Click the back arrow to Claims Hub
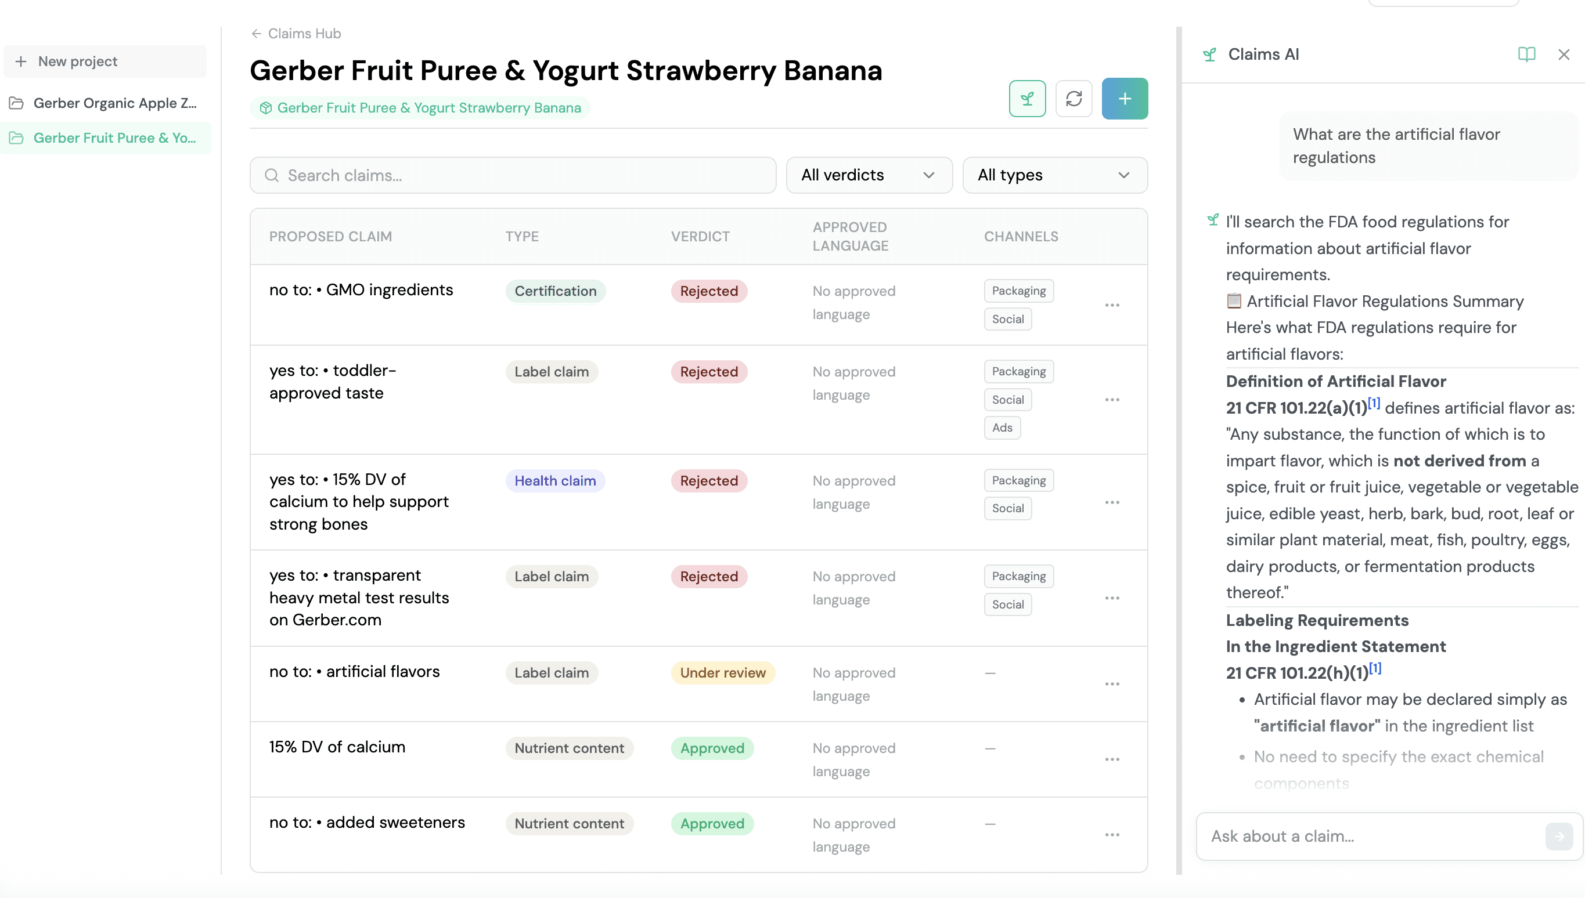The width and height of the screenshot is (1585, 898). [256, 33]
